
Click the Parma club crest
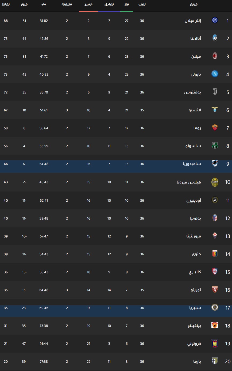[x=215, y=361]
